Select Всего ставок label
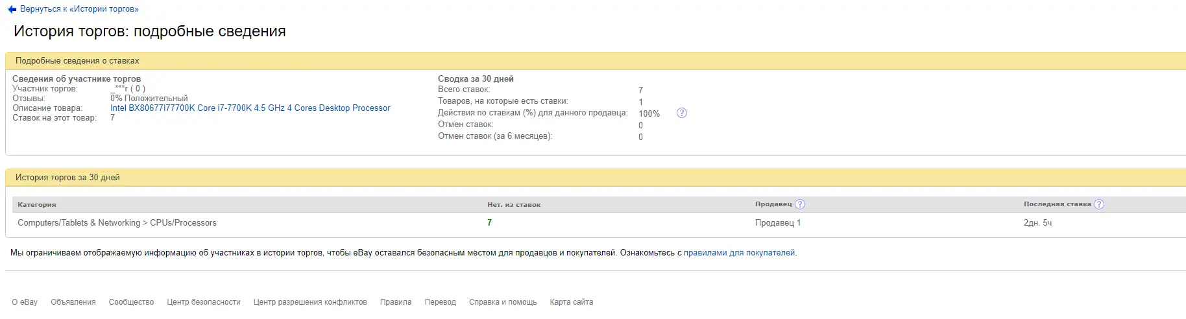The height and width of the screenshot is (319, 1186). coord(464,89)
